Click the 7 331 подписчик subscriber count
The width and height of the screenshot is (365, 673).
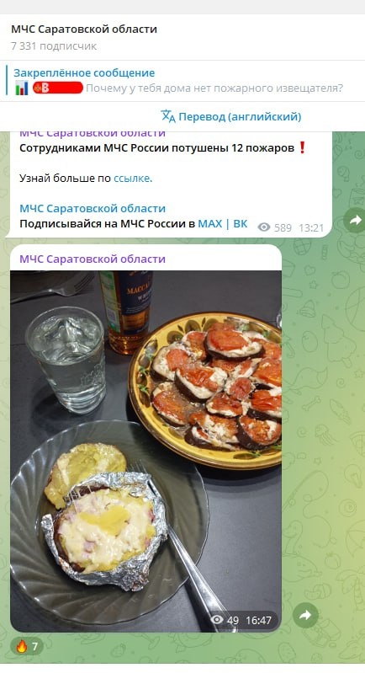(54, 46)
